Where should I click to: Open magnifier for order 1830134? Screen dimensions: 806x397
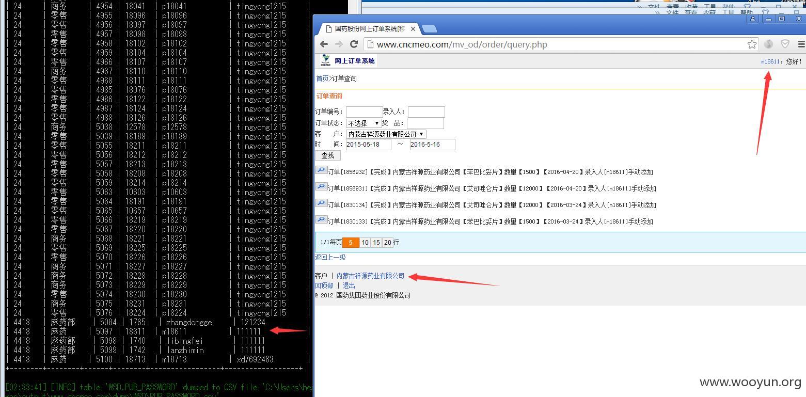pyautogui.click(x=321, y=203)
